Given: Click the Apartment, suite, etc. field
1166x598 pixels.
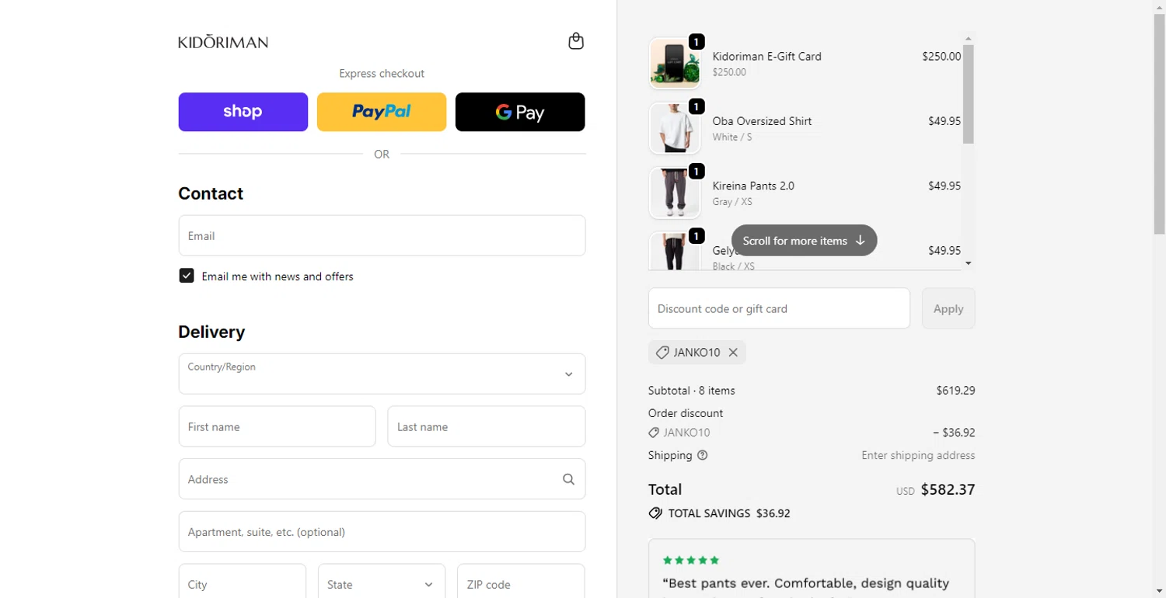Looking at the screenshot, I should 382,532.
